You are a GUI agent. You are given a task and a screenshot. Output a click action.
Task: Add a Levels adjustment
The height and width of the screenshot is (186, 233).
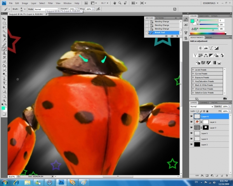click(x=206, y=48)
